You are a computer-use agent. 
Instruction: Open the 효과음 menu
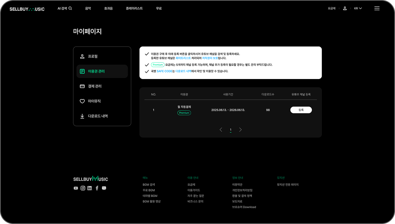coord(108,8)
